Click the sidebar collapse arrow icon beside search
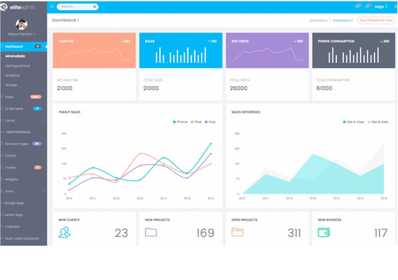Viewport: 398px width, 280px height. tap(52, 6)
